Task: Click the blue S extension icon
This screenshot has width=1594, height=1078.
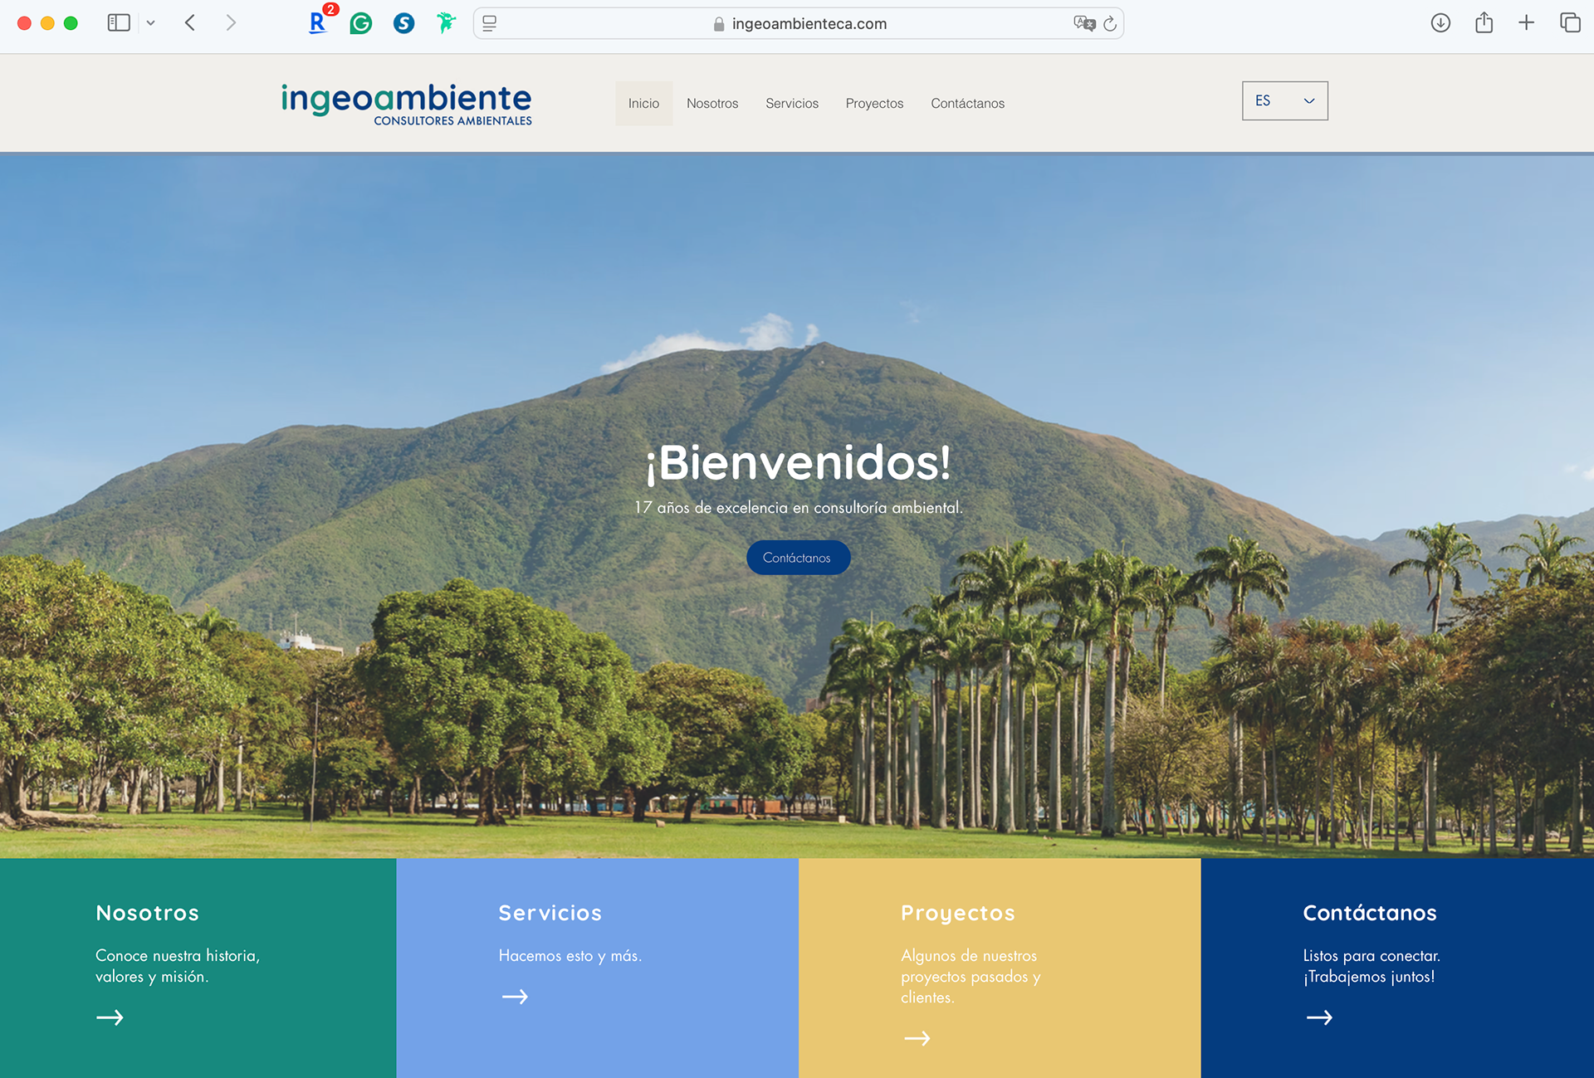Action: [x=403, y=23]
